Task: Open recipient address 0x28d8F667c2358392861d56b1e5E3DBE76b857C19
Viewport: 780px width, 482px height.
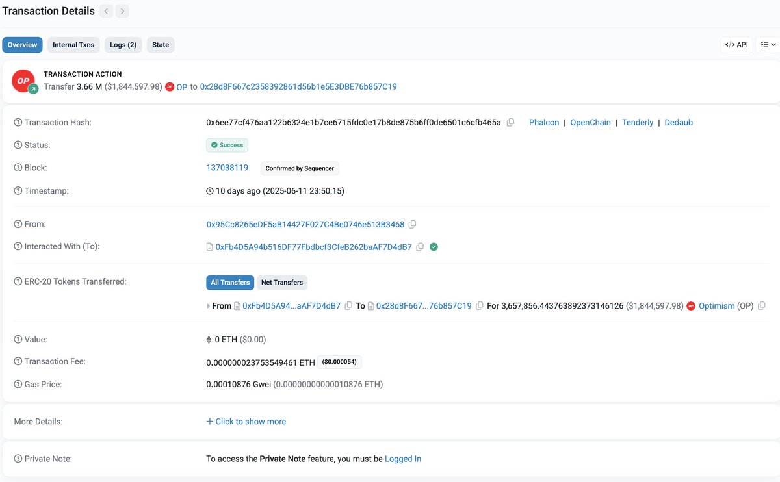Action: 298,86
